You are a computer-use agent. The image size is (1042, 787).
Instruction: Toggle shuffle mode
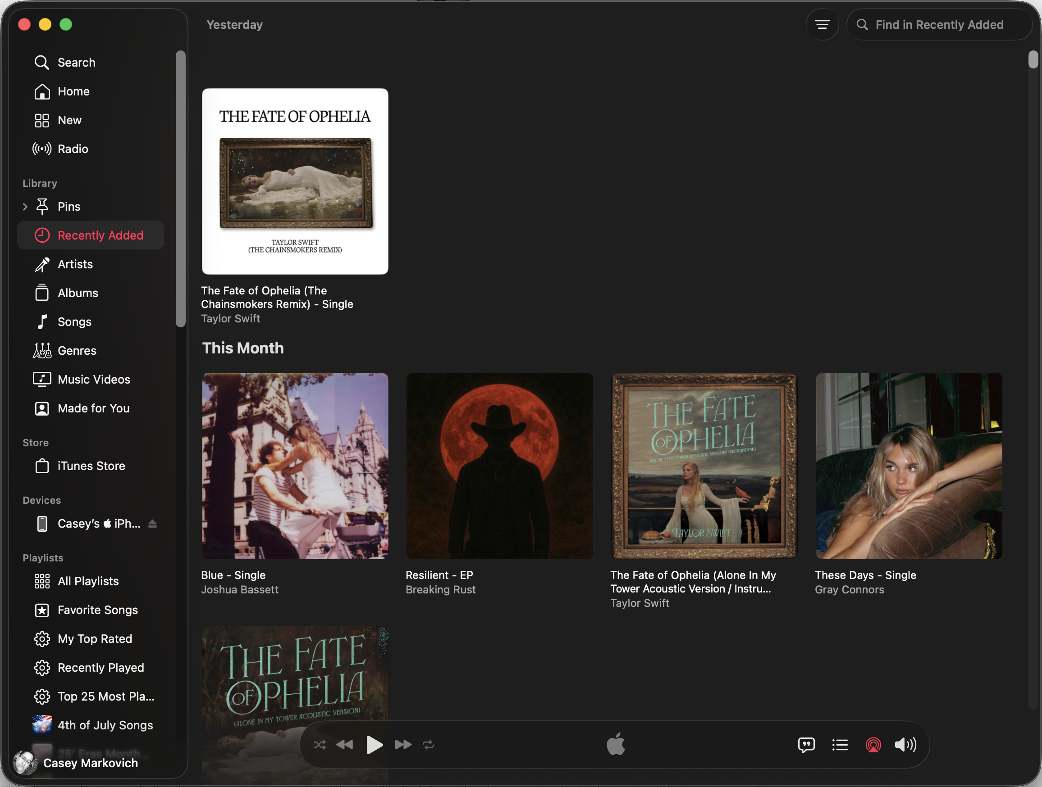point(320,745)
